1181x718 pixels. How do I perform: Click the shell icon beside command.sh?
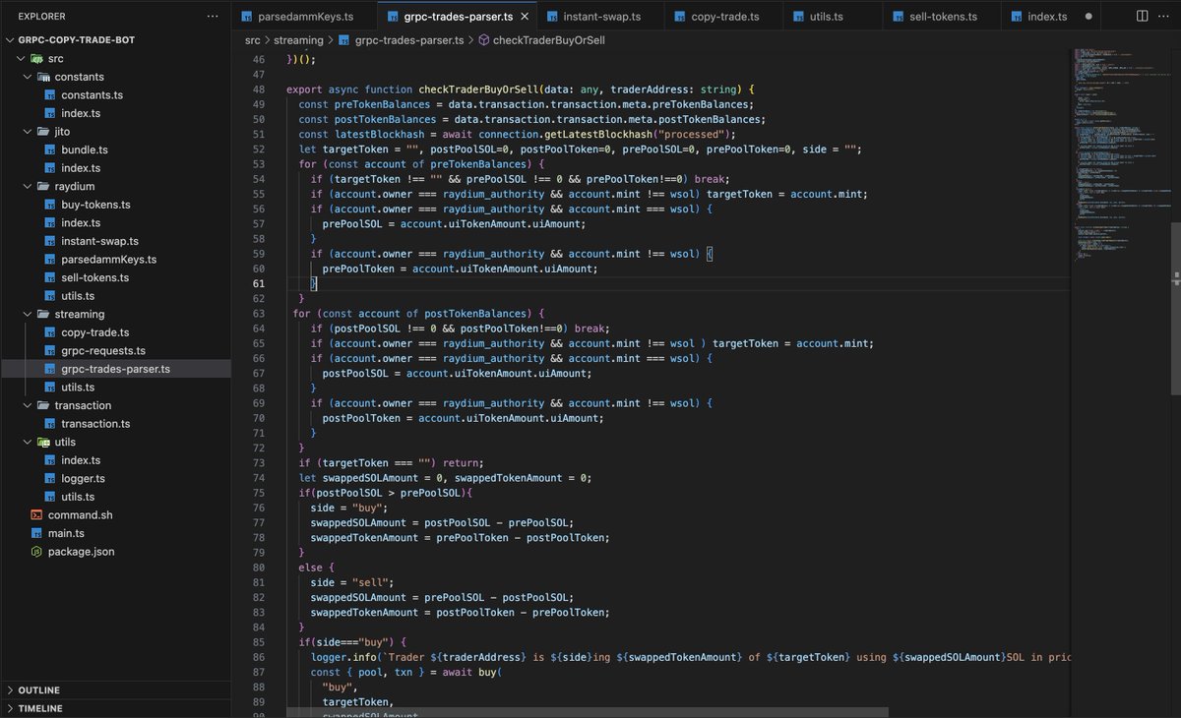click(36, 515)
